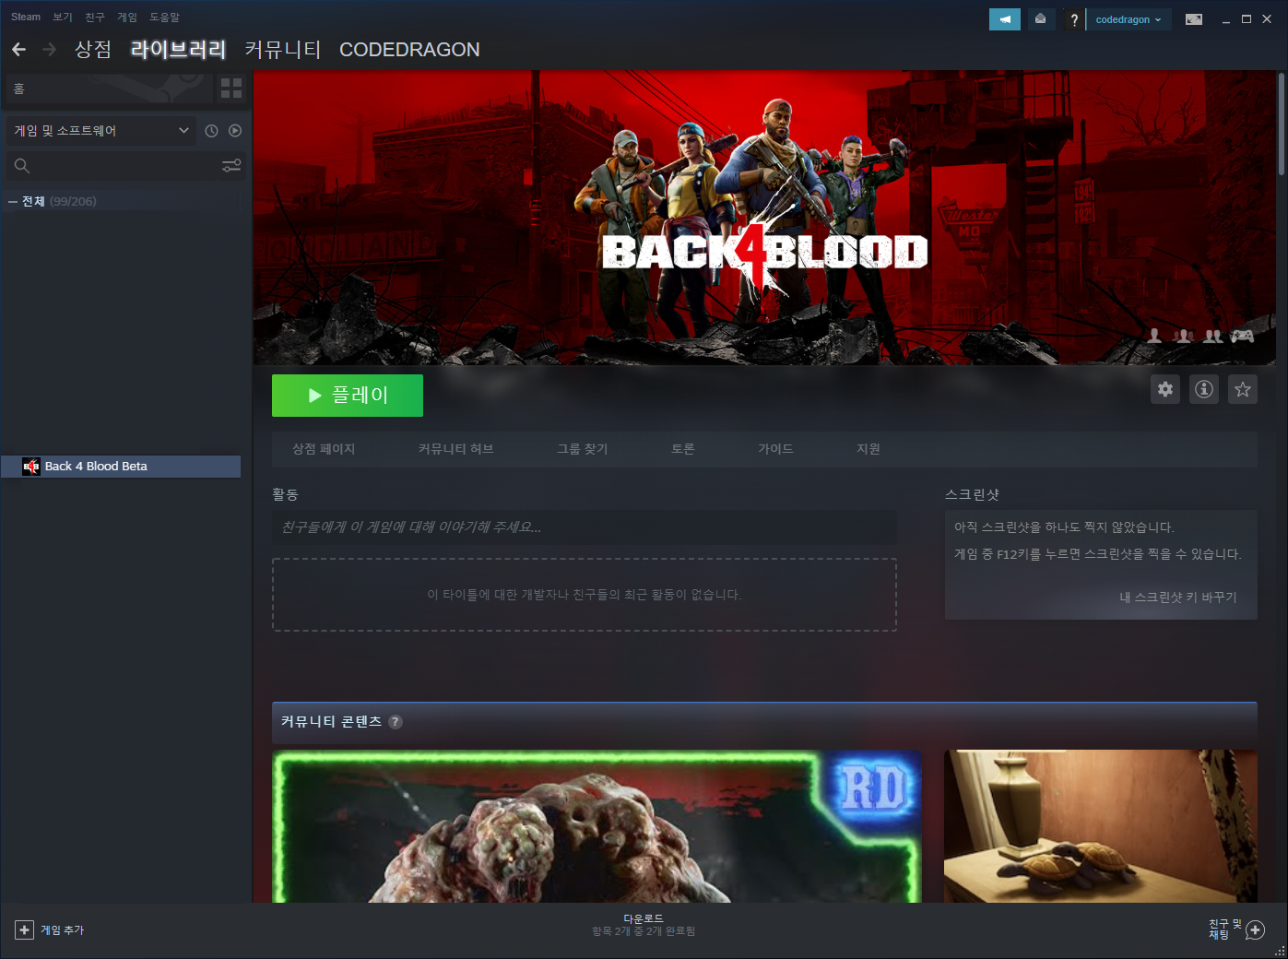
Task: Collapse the 전체 category list
Action: (13, 201)
